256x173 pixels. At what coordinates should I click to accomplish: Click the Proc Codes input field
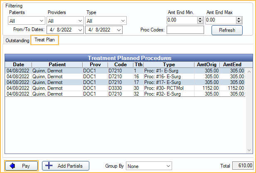pos(185,30)
